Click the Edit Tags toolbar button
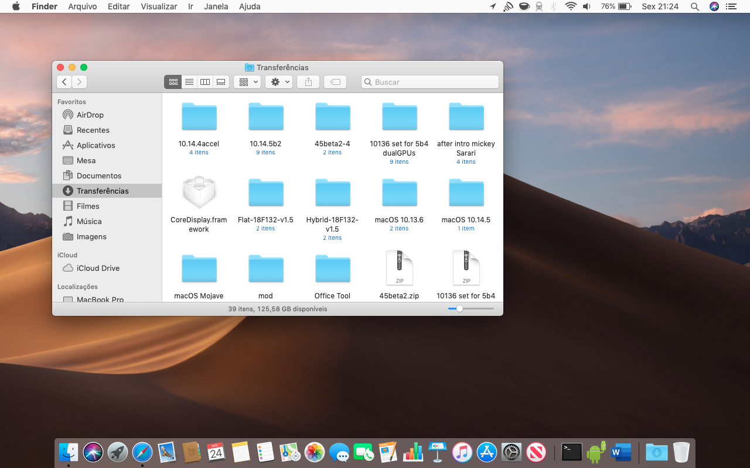Screen dimensions: 750x468 click(335, 82)
